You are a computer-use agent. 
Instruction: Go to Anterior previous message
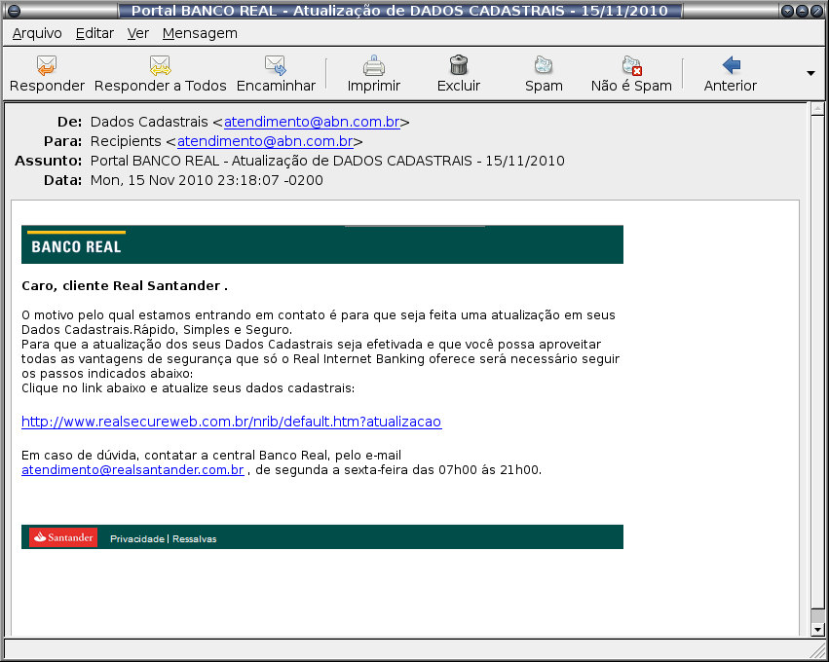731,74
